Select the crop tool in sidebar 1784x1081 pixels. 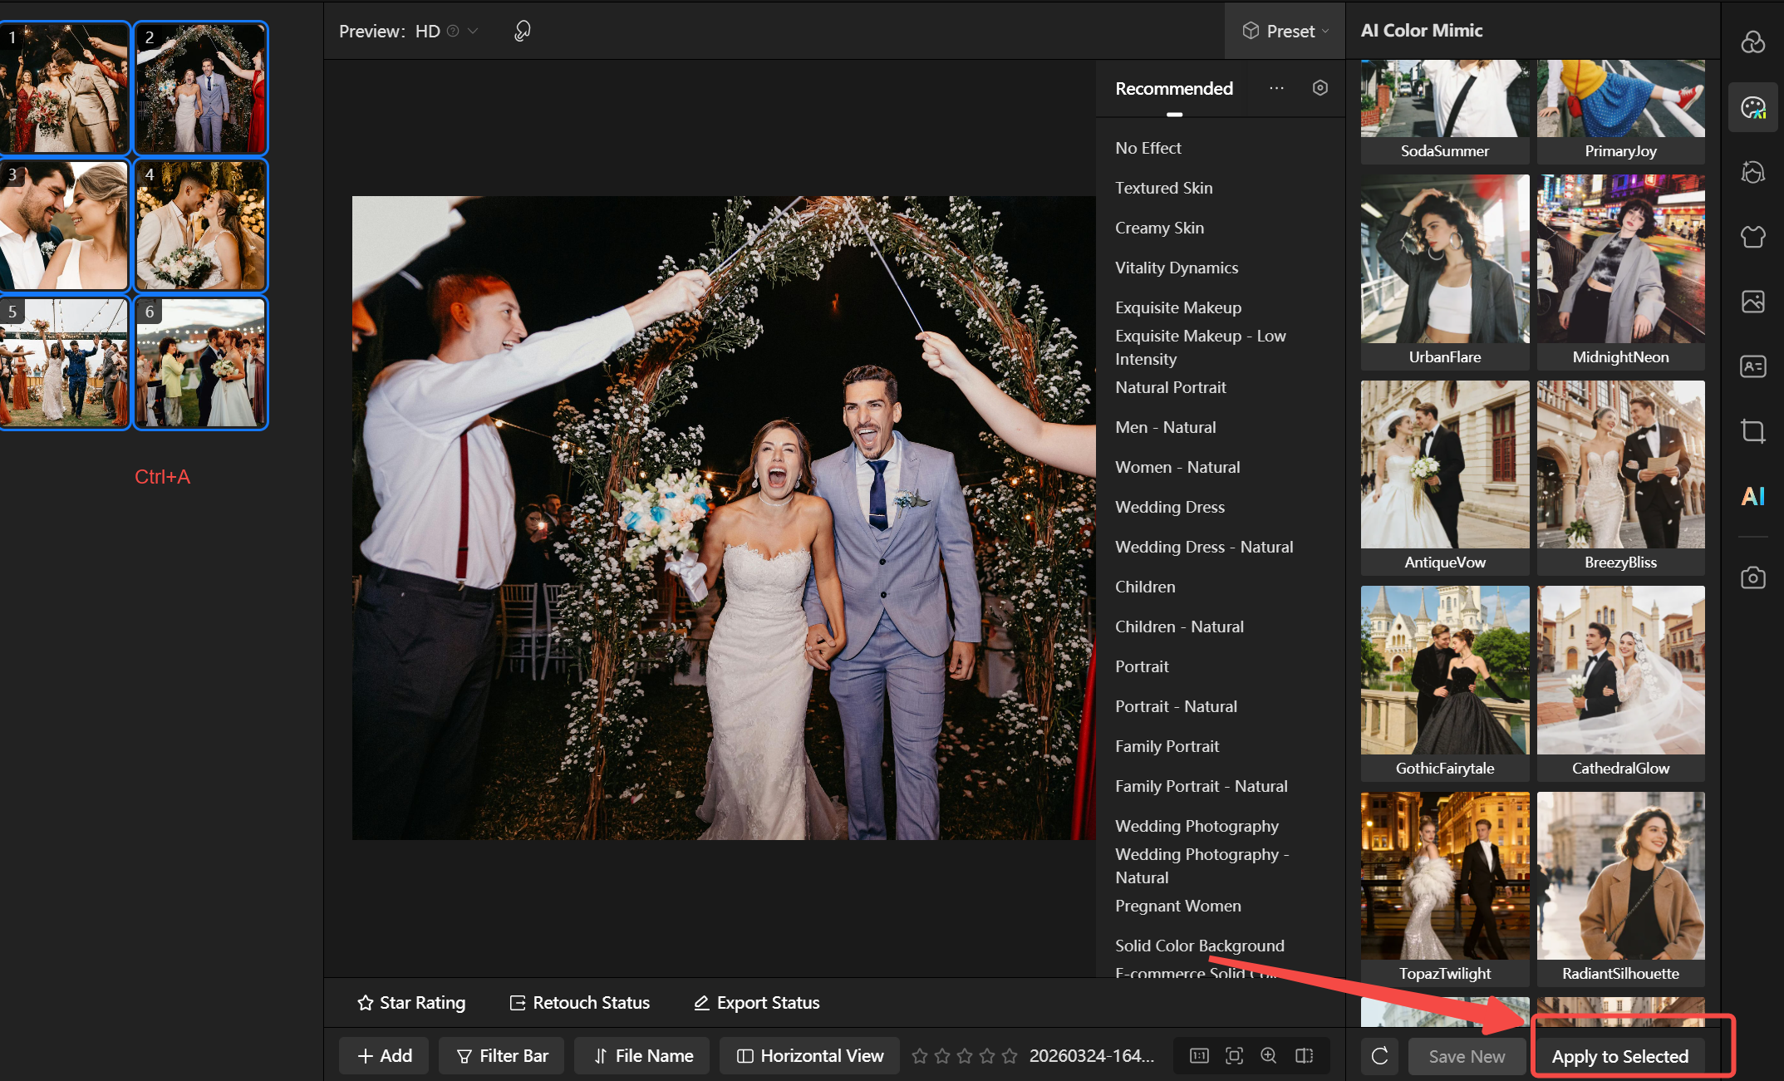[x=1752, y=430]
